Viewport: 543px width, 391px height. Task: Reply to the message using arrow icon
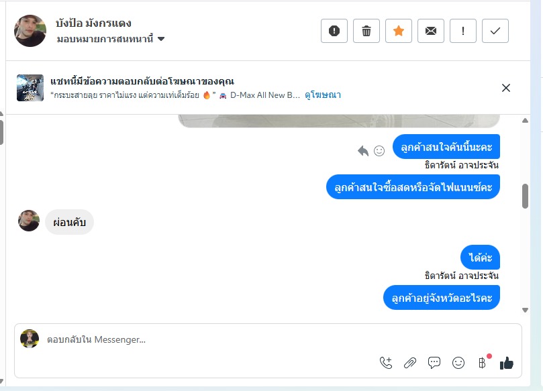(363, 151)
